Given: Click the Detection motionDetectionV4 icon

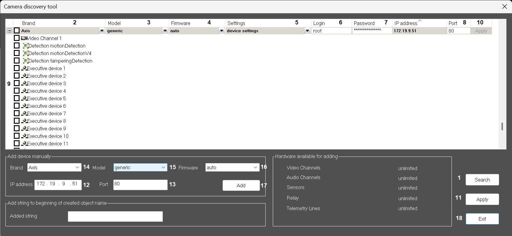Looking at the screenshot, I should pos(26,53).
